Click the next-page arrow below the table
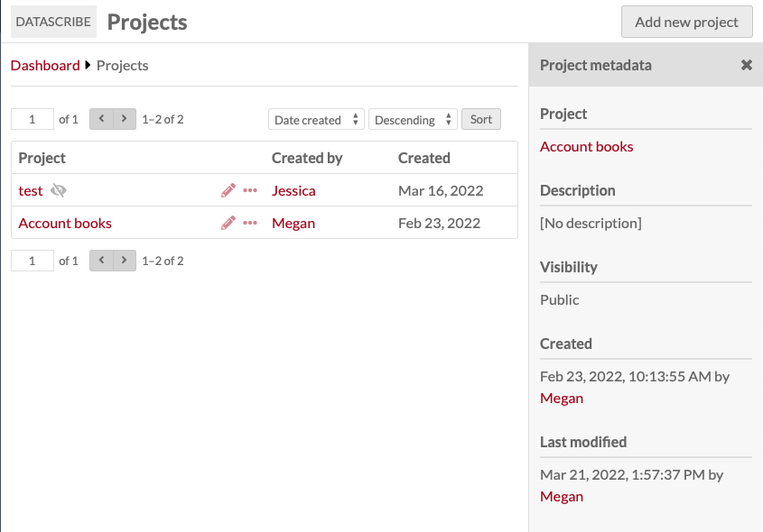 click(124, 260)
